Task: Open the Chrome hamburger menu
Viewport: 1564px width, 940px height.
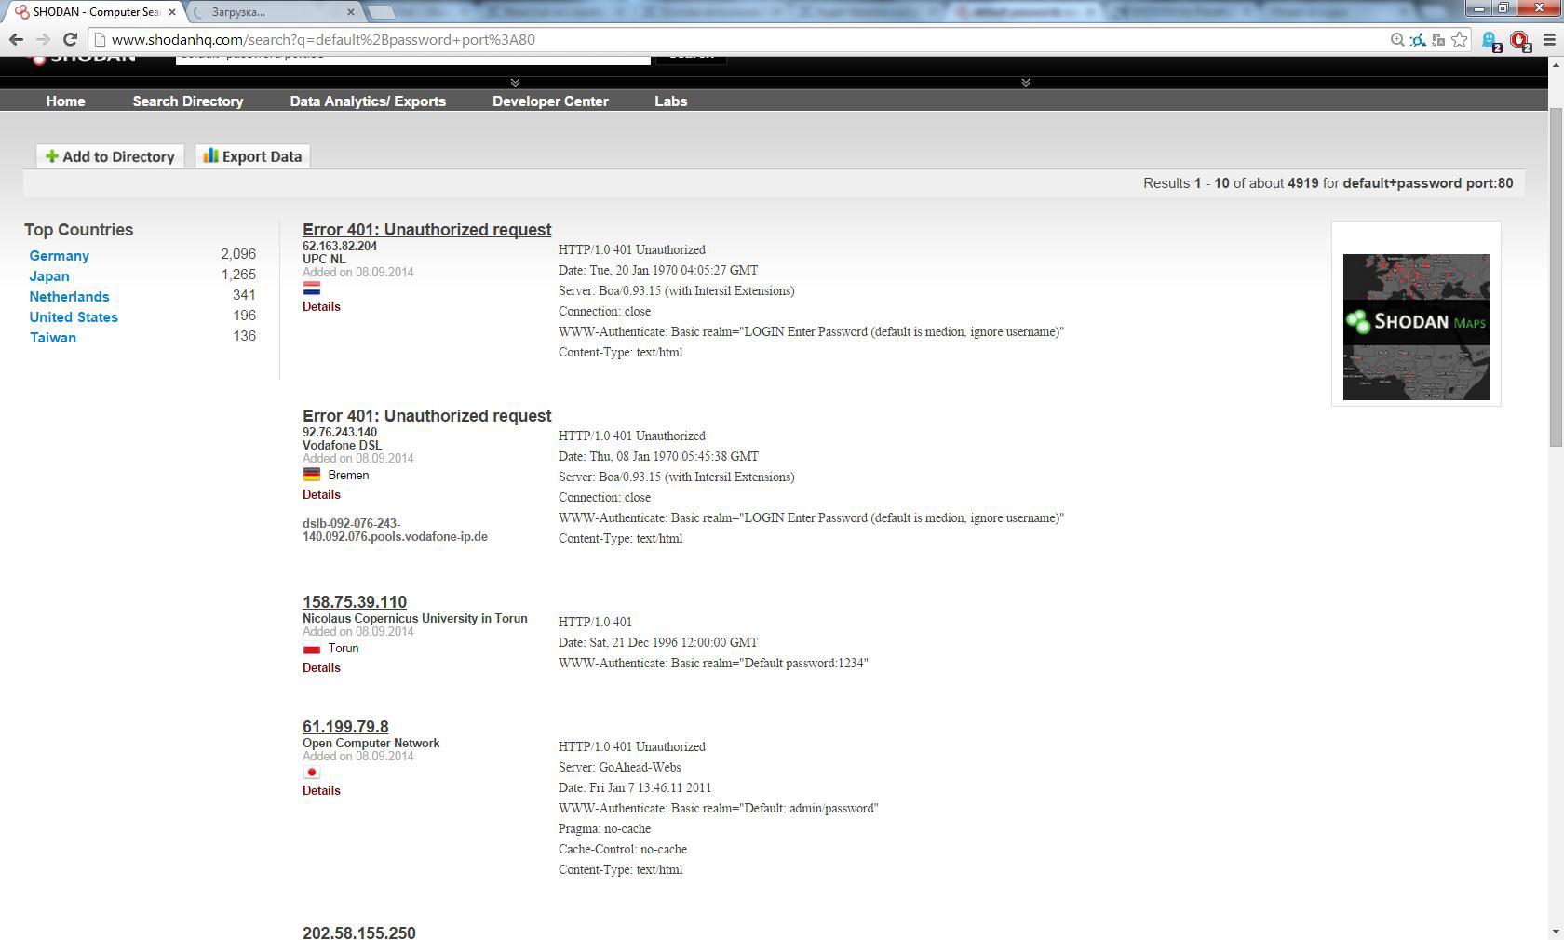Action: point(1549,39)
